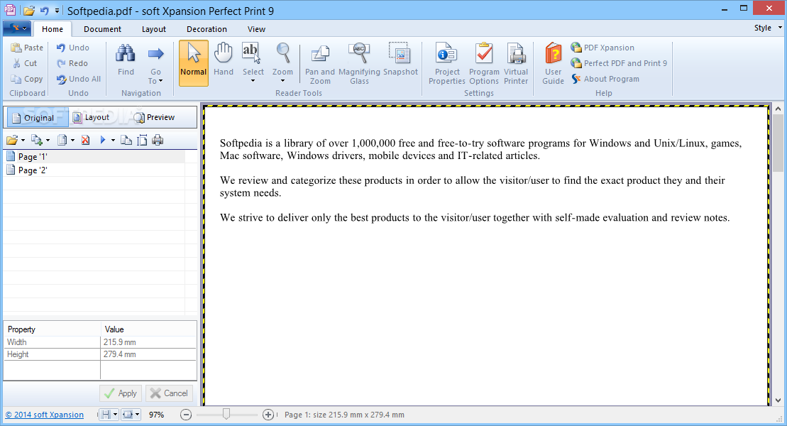787x426 pixels.
Task: Switch to the Preview panel tab
Action: pos(154,118)
